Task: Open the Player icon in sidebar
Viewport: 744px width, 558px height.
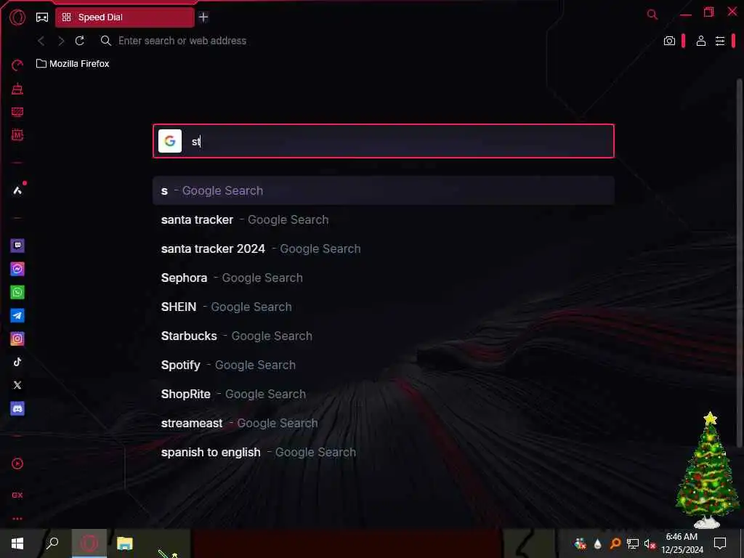Action: pos(17,464)
